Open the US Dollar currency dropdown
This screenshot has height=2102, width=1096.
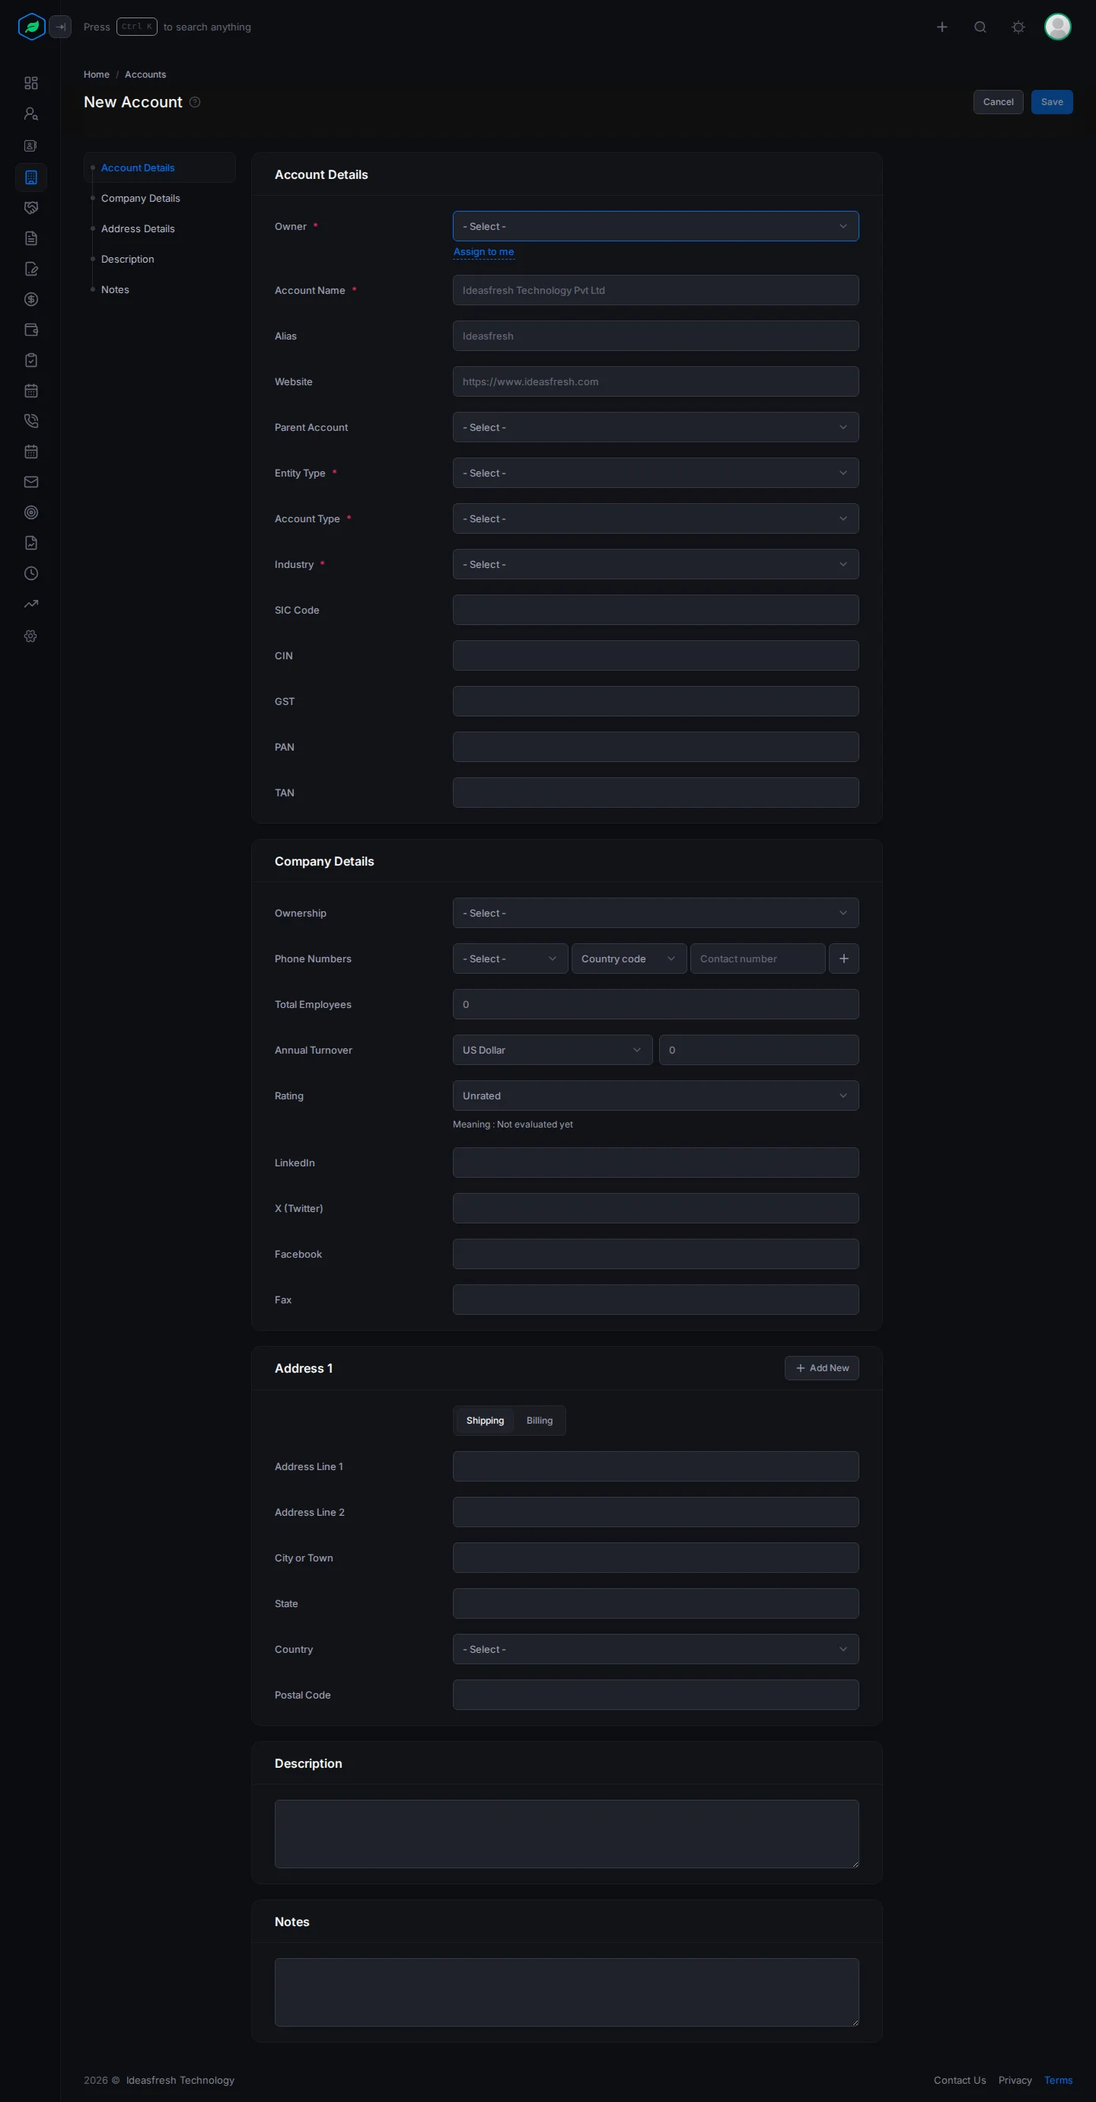point(552,1050)
